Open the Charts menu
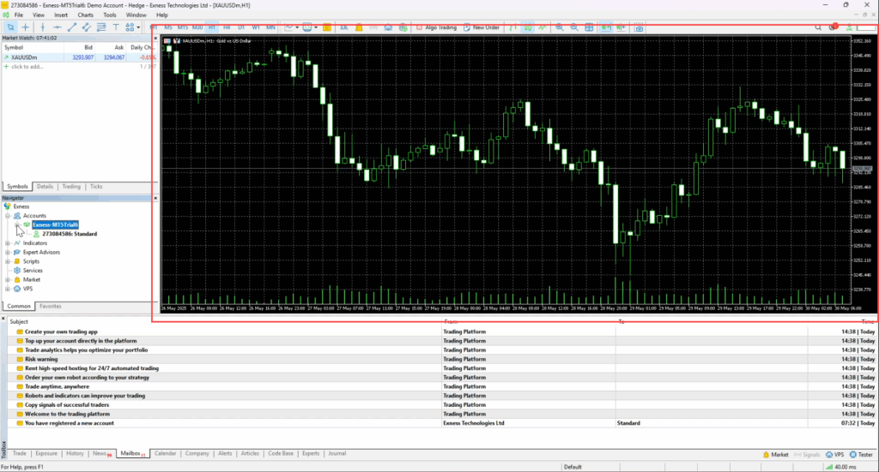Viewport: 879px width, 472px height. tap(86, 15)
